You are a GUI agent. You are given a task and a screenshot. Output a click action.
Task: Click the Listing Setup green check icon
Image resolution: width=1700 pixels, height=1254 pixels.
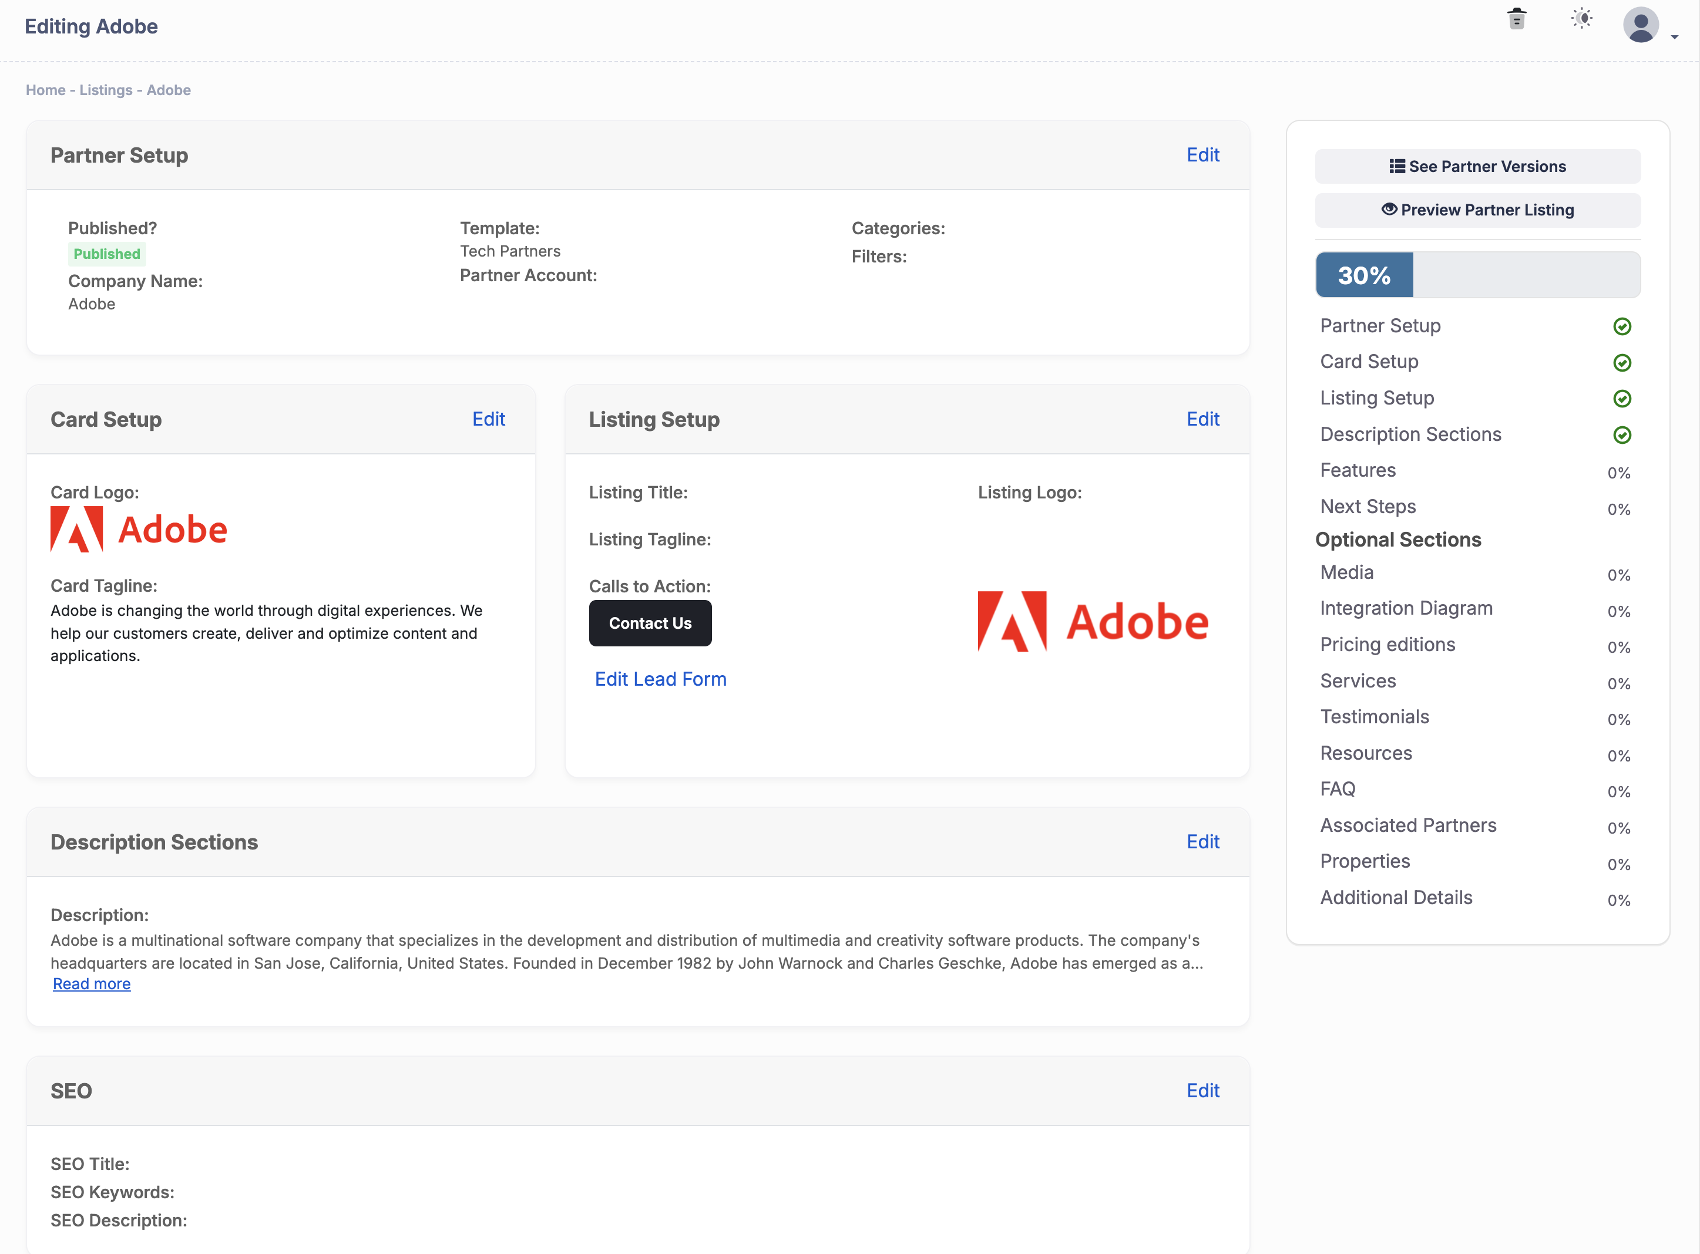[x=1622, y=399]
